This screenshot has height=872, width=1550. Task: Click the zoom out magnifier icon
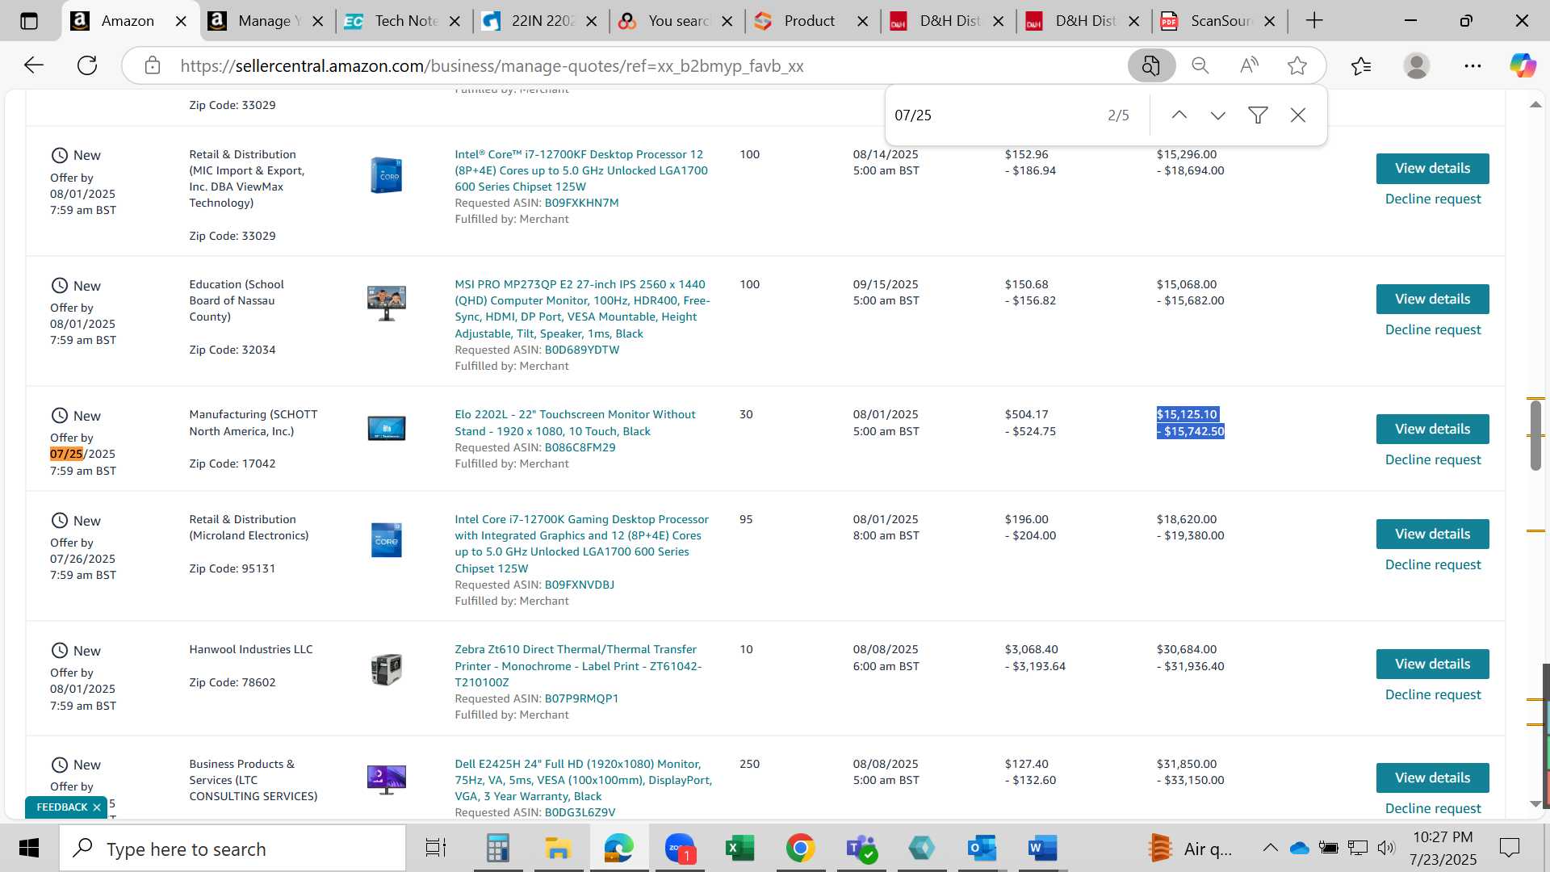[x=1200, y=65]
